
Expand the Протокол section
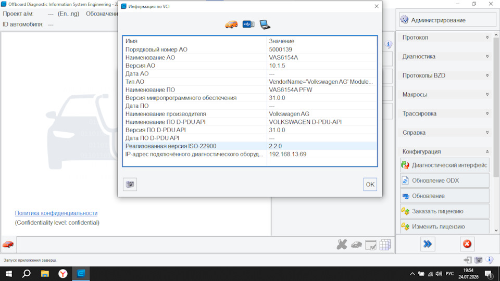click(x=445, y=37)
